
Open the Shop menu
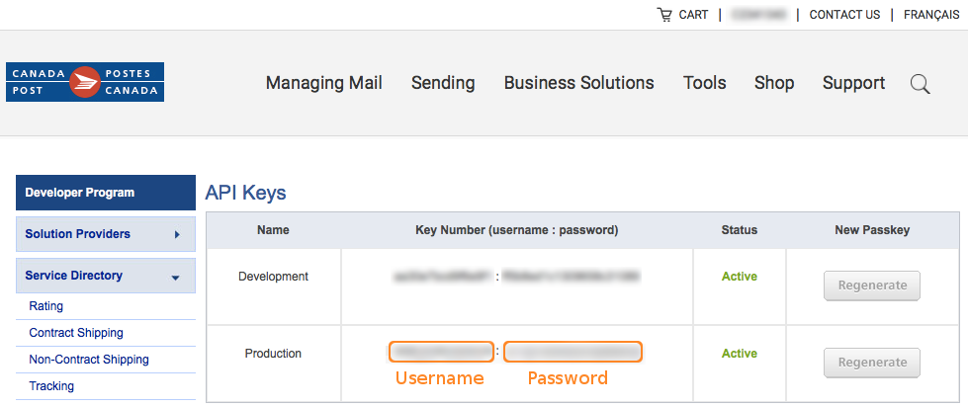coord(774,83)
